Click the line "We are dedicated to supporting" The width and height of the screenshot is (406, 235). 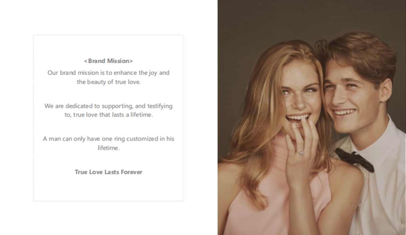point(108,106)
